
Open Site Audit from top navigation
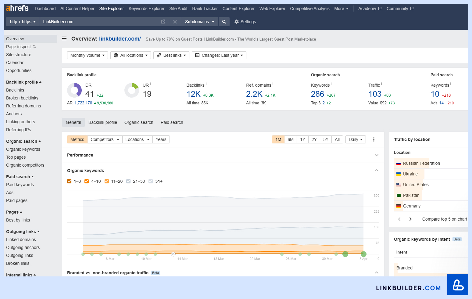click(178, 9)
